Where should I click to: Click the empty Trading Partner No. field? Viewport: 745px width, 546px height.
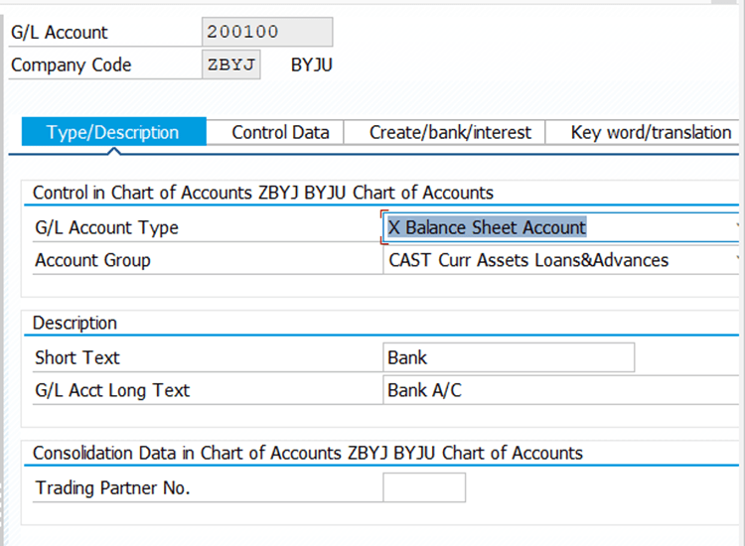pos(423,487)
